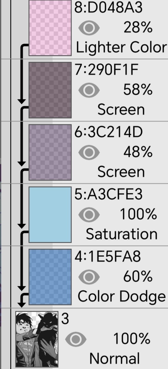Hide layer 8:D048A3 using its eye icon
Viewport: 168px width, 369px height.
(x=89, y=28)
